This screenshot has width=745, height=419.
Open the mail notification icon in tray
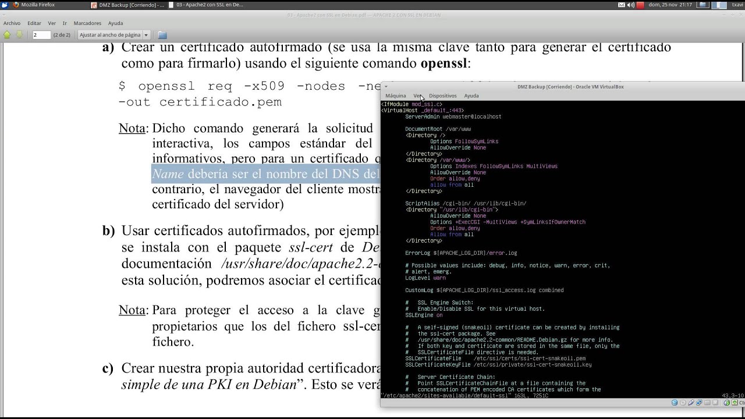coord(621,5)
